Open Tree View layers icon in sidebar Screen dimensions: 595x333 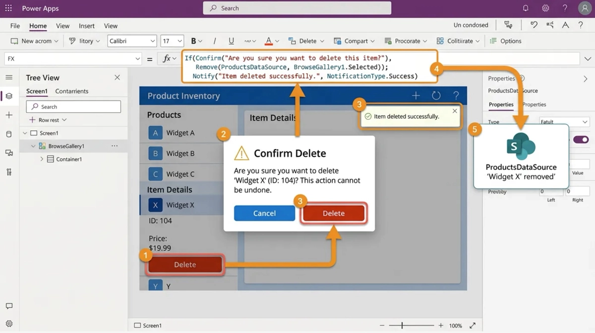pyautogui.click(x=9, y=96)
